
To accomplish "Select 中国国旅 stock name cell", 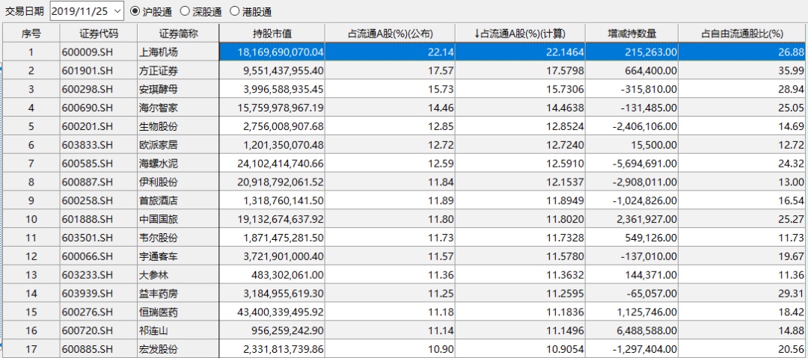I will [178, 219].
